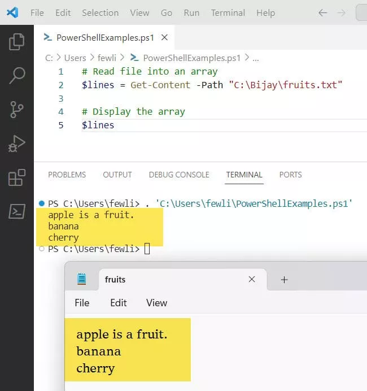Click the Users breadcrumb segment
The height and width of the screenshot is (391, 367).
tap(75, 58)
